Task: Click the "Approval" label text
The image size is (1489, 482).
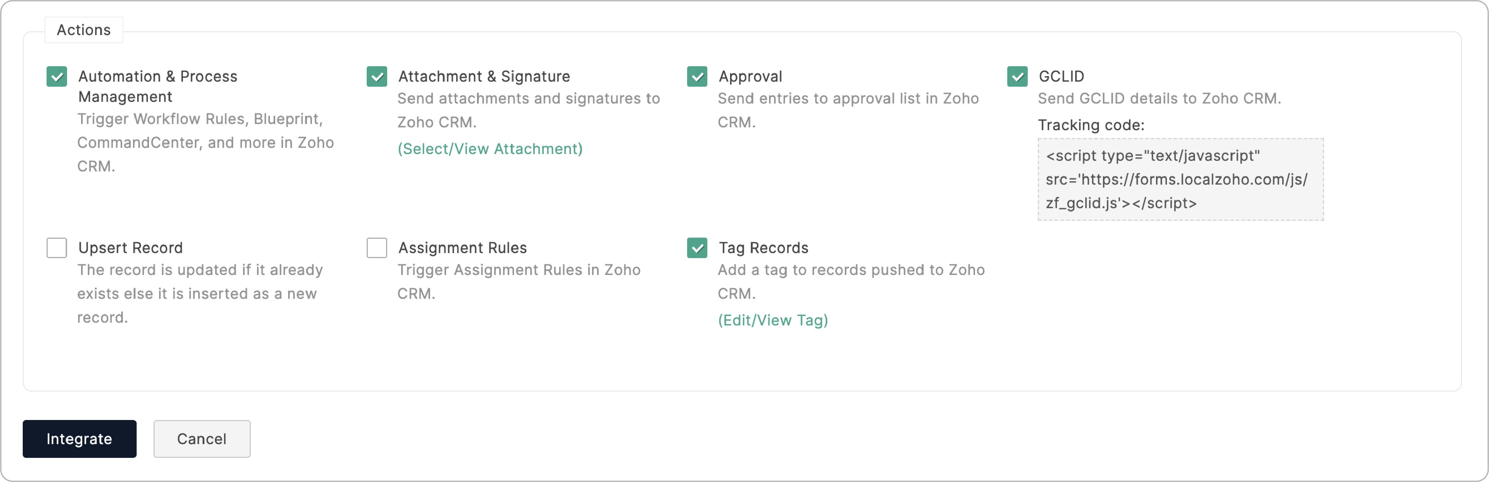Action: click(750, 76)
